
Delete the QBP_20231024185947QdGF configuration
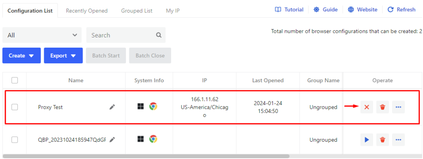tap(383, 139)
